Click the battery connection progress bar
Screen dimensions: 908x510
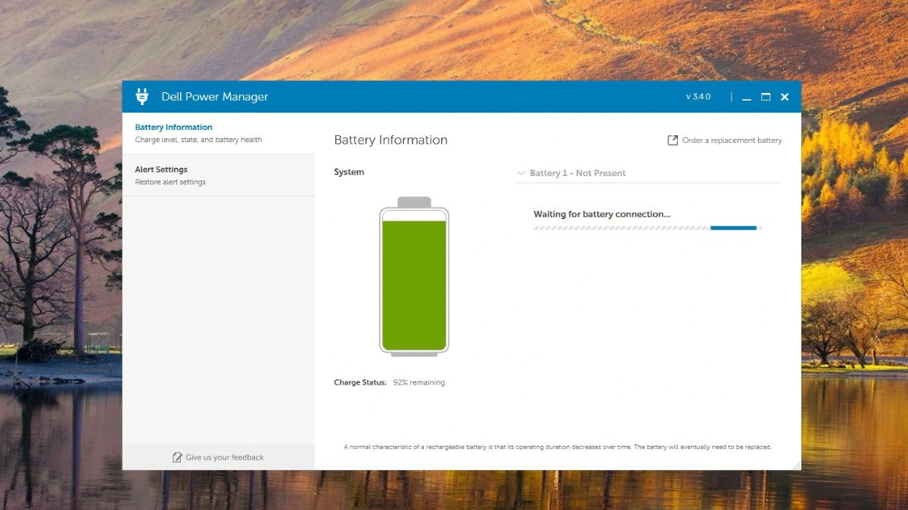tap(648, 227)
